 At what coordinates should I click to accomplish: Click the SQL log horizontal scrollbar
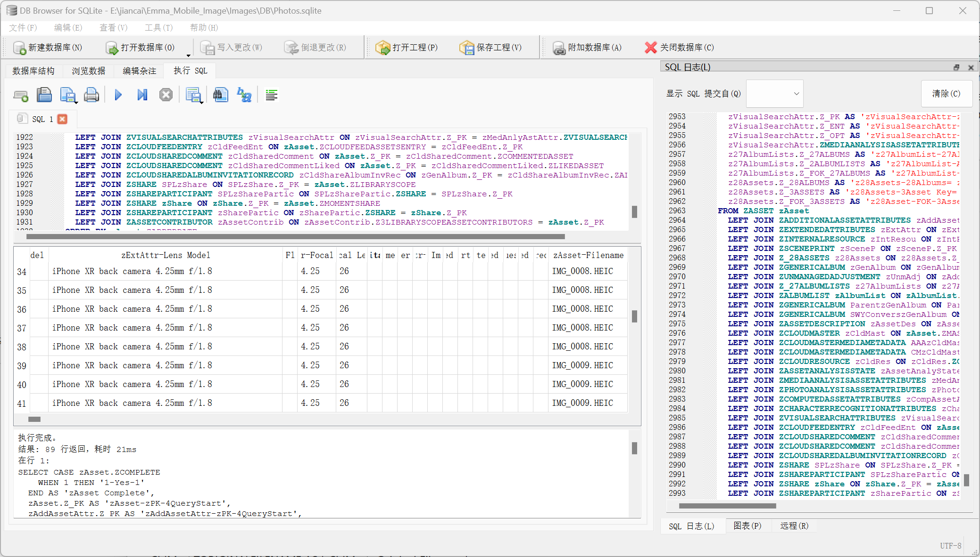[727, 506]
